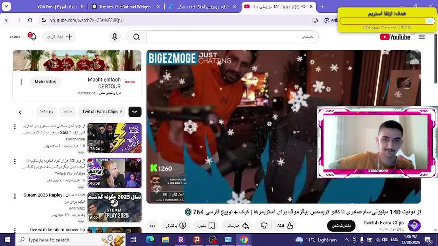Viewport: 438px width, 246px height.
Task: Like the video with thumbs up
Action: point(285,225)
